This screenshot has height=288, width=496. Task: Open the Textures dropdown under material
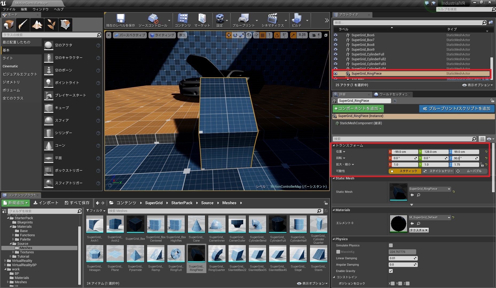[419, 230]
